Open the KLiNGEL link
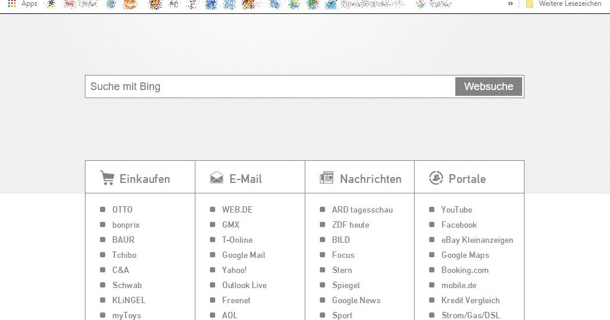This screenshot has height=320, width=610. [129, 300]
